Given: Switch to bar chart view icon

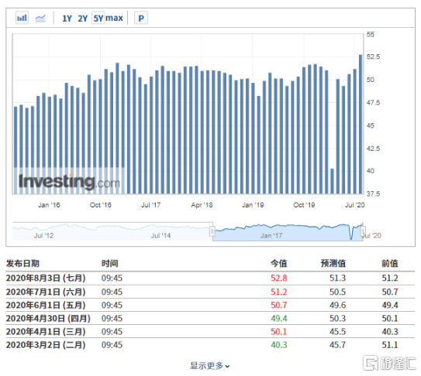Looking at the screenshot, I should tap(22, 18).
